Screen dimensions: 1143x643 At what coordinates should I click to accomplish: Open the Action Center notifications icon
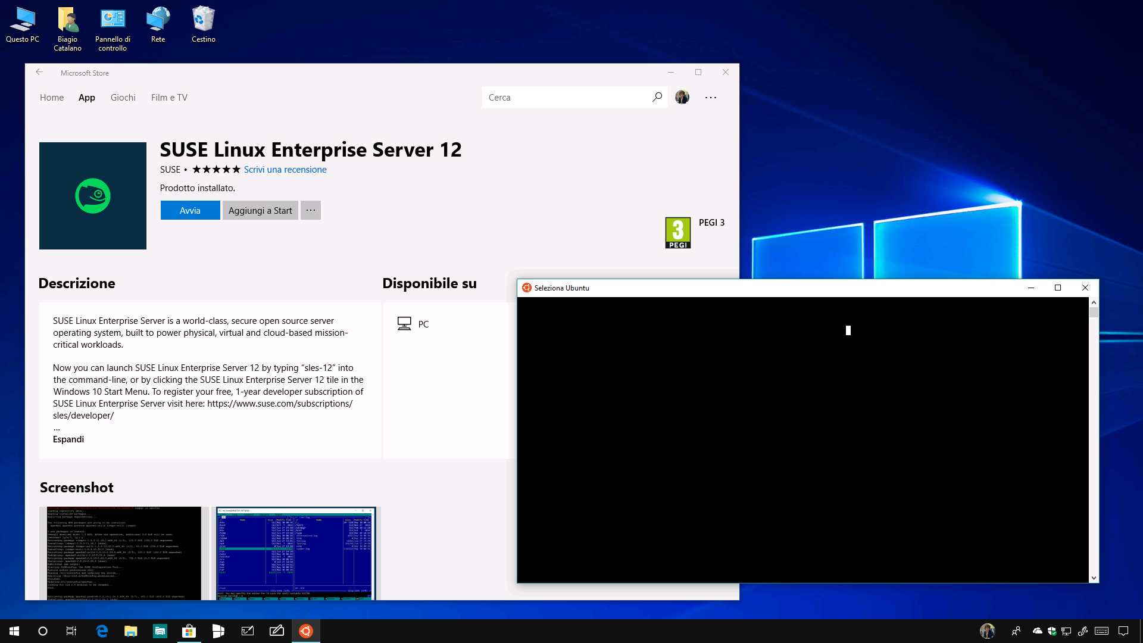[x=1124, y=631]
